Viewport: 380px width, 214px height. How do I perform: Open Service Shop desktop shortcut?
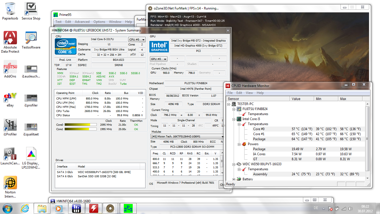31,11
